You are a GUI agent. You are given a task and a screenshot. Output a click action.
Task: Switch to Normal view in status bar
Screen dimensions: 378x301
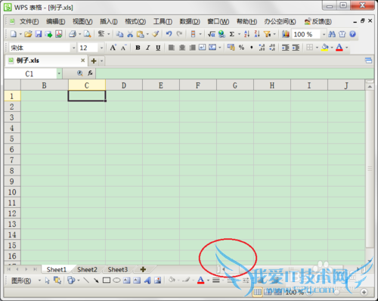click(257, 292)
